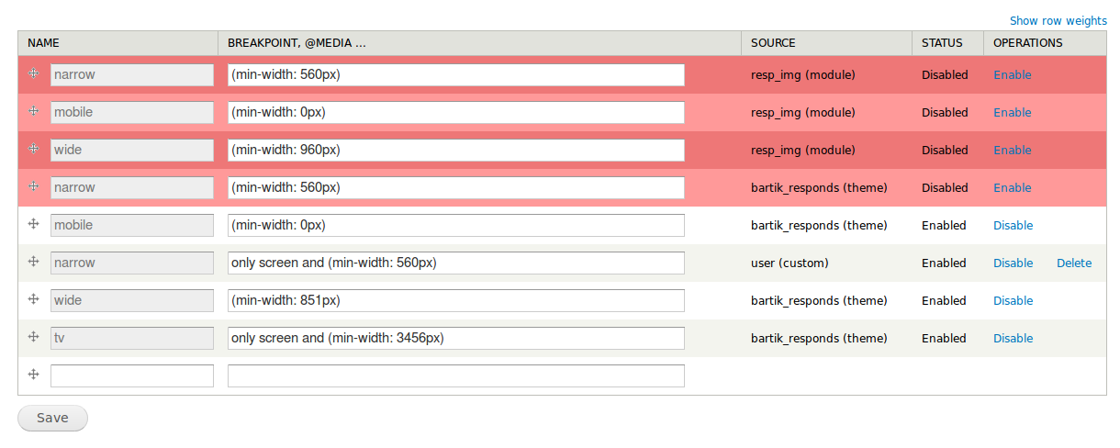The image size is (1120, 448).
Task: Click drag handle of the tv row
Action: 34,337
